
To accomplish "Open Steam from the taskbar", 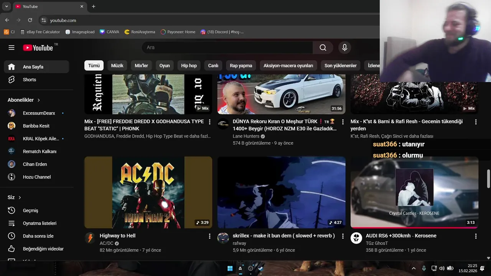I will pyautogui.click(x=261, y=268).
